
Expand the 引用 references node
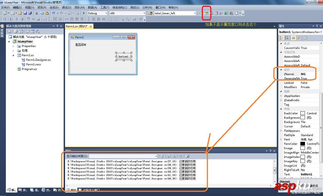13,51
